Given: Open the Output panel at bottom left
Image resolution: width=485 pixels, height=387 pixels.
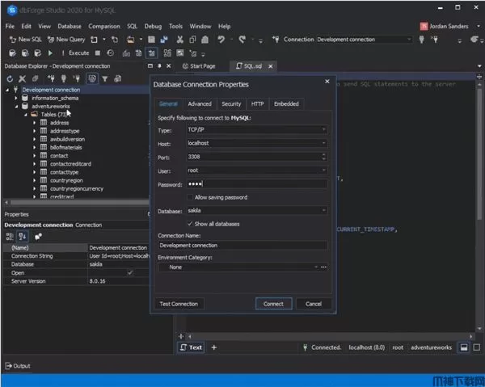Looking at the screenshot, I should pos(18,366).
